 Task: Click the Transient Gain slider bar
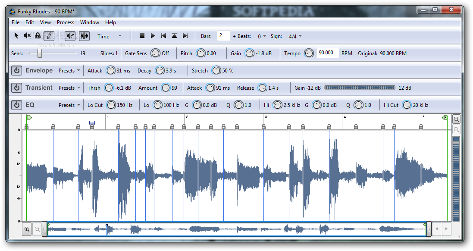click(x=360, y=88)
